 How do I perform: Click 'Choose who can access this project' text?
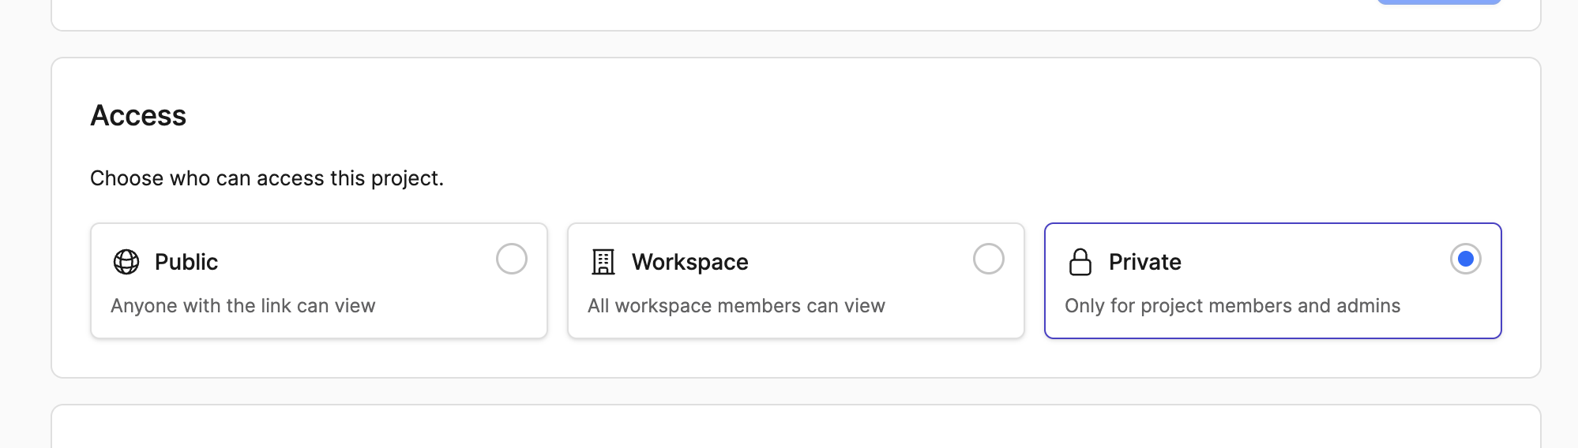coord(267,178)
